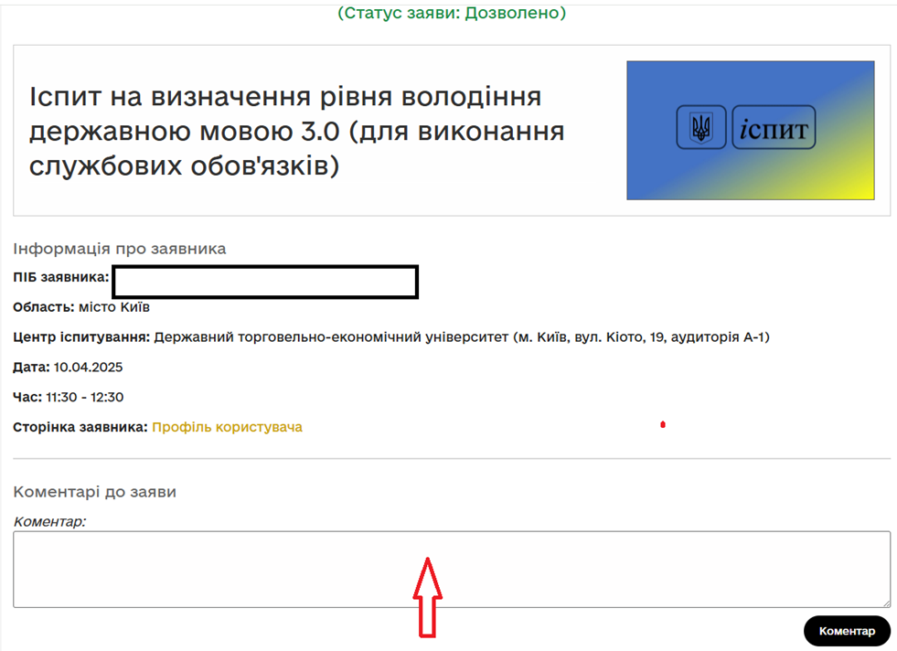Image resolution: width=897 pixels, height=651 pixels.
Task: Click the exam title heading text
Action: coord(296,131)
